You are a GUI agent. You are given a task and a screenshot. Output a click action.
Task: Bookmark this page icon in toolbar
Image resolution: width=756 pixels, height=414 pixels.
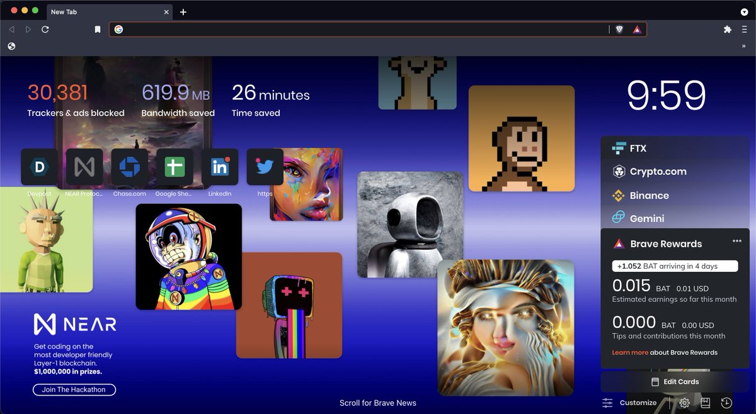pos(98,30)
